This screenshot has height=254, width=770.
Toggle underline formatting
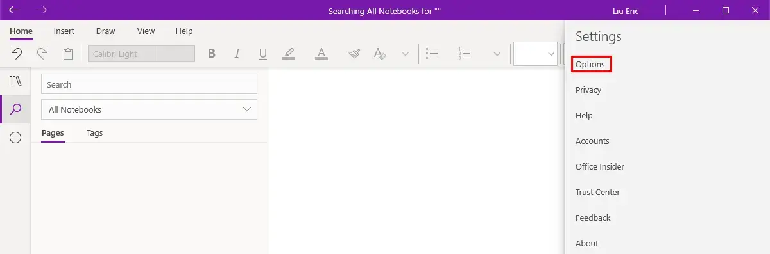(262, 54)
